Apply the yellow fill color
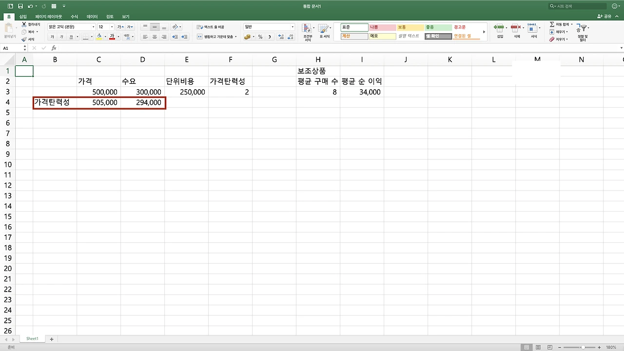 [x=99, y=37]
